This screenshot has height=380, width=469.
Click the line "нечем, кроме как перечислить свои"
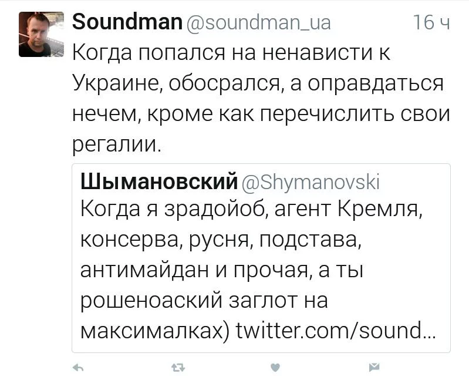261,114
